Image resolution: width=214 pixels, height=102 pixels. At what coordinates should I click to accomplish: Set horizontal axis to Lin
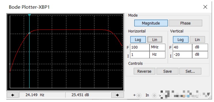click(155, 40)
